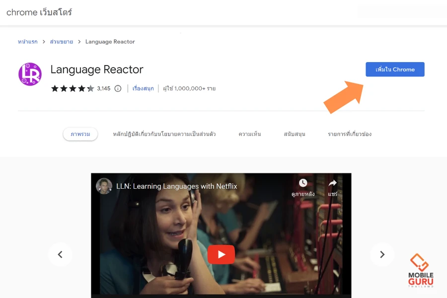The image size is (447, 298).
Task: Open the สนับสนุน tab
Action: tap(294, 134)
